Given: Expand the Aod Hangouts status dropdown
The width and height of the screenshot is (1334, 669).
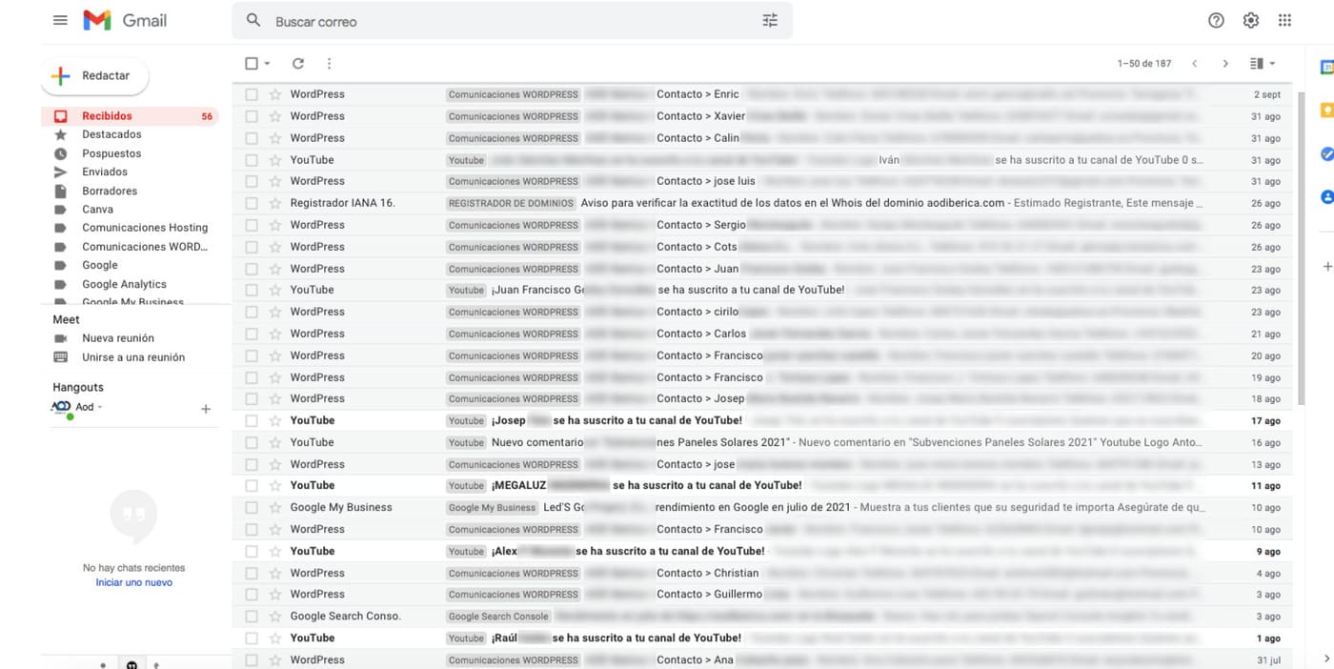Looking at the screenshot, I should (100, 408).
